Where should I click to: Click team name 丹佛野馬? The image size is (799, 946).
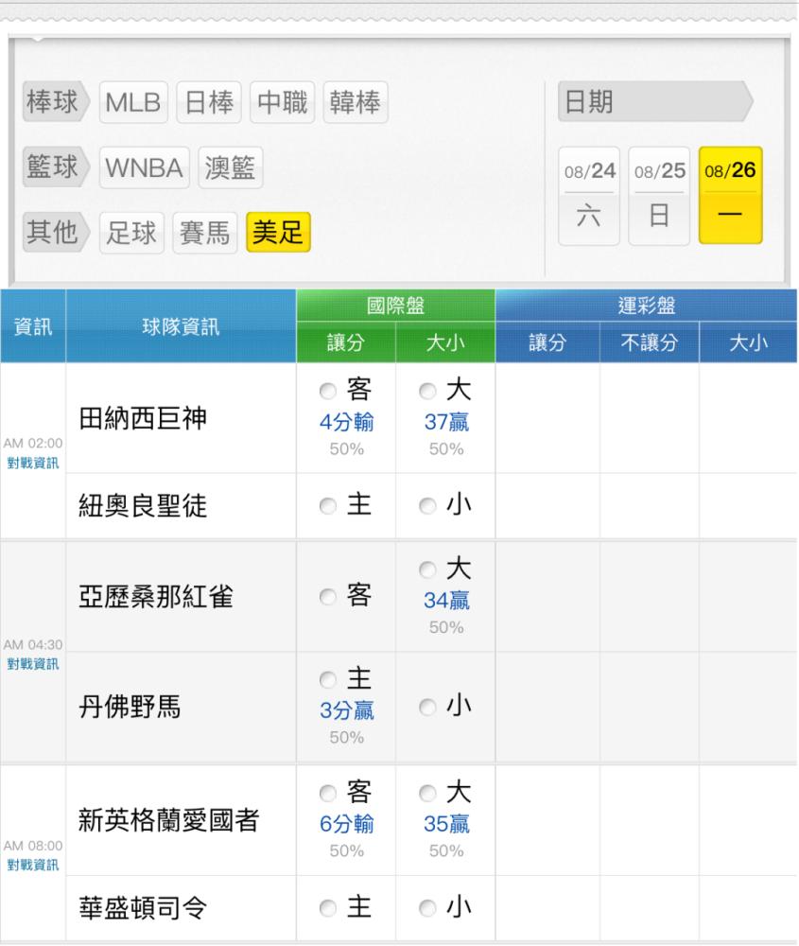[x=130, y=707]
